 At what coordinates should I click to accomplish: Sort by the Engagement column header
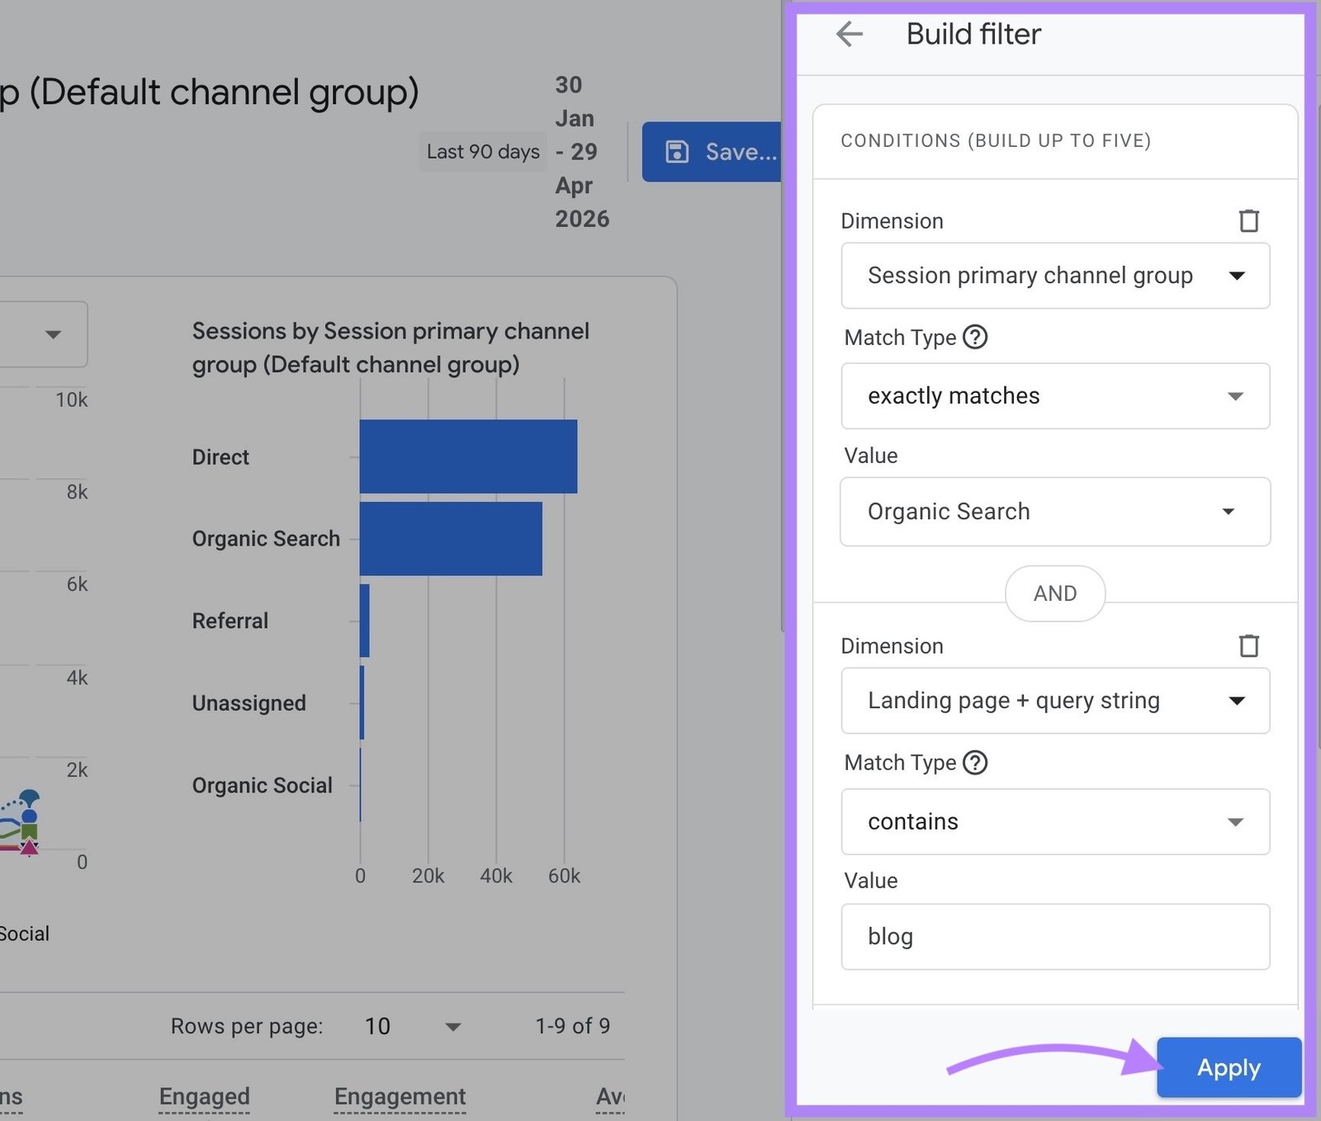pyautogui.click(x=400, y=1096)
